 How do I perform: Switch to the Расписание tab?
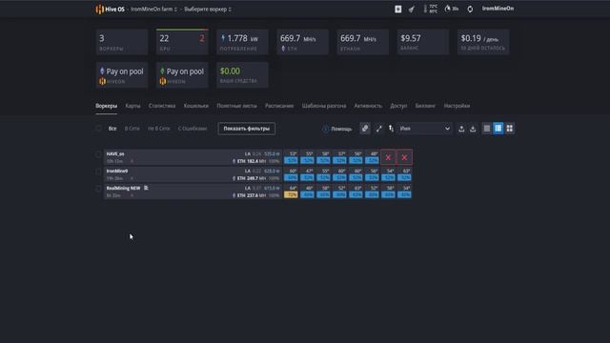[x=279, y=106]
